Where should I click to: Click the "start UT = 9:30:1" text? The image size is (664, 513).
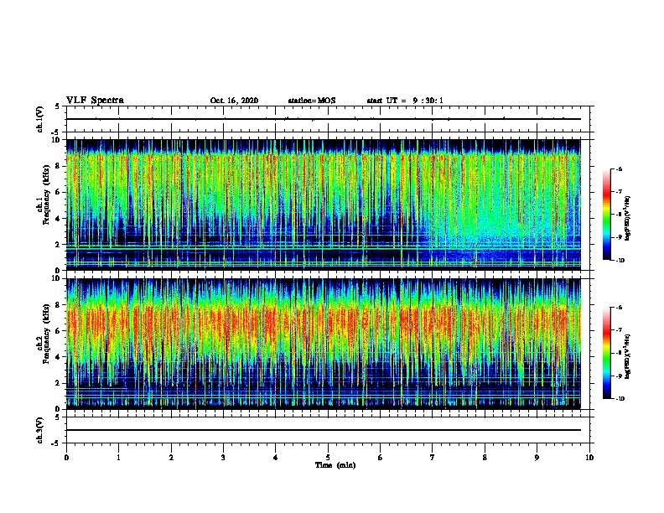[x=405, y=101]
